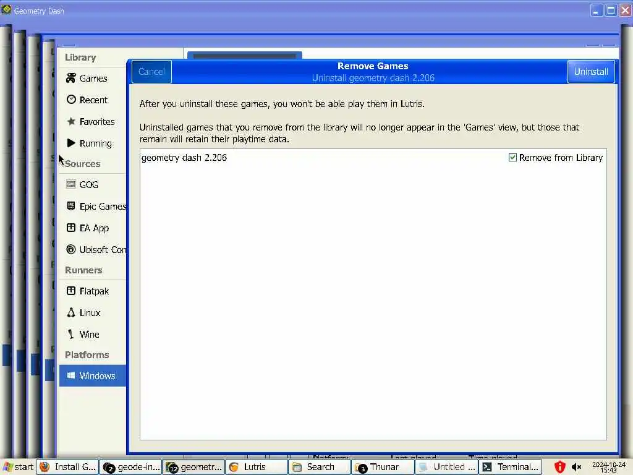
Task: Click the Geometry Dash title bar icon
Action: pos(6,10)
